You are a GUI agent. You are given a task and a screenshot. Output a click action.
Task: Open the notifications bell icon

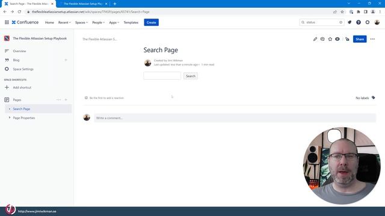tap(350, 22)
